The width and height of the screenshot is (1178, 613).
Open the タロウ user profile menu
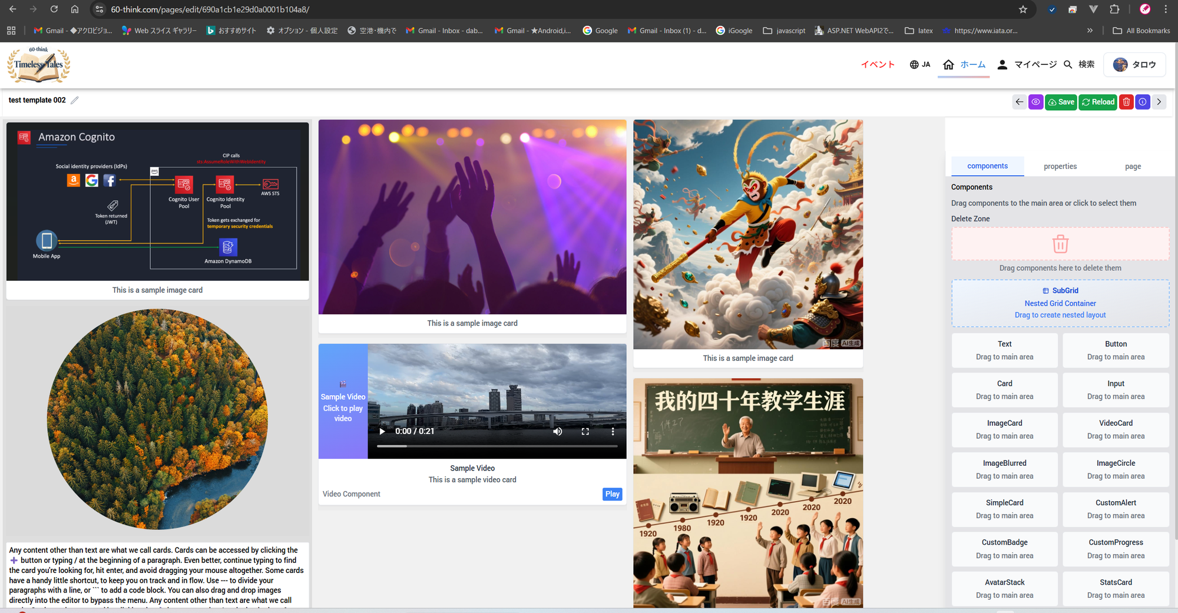click(1134, 65)
